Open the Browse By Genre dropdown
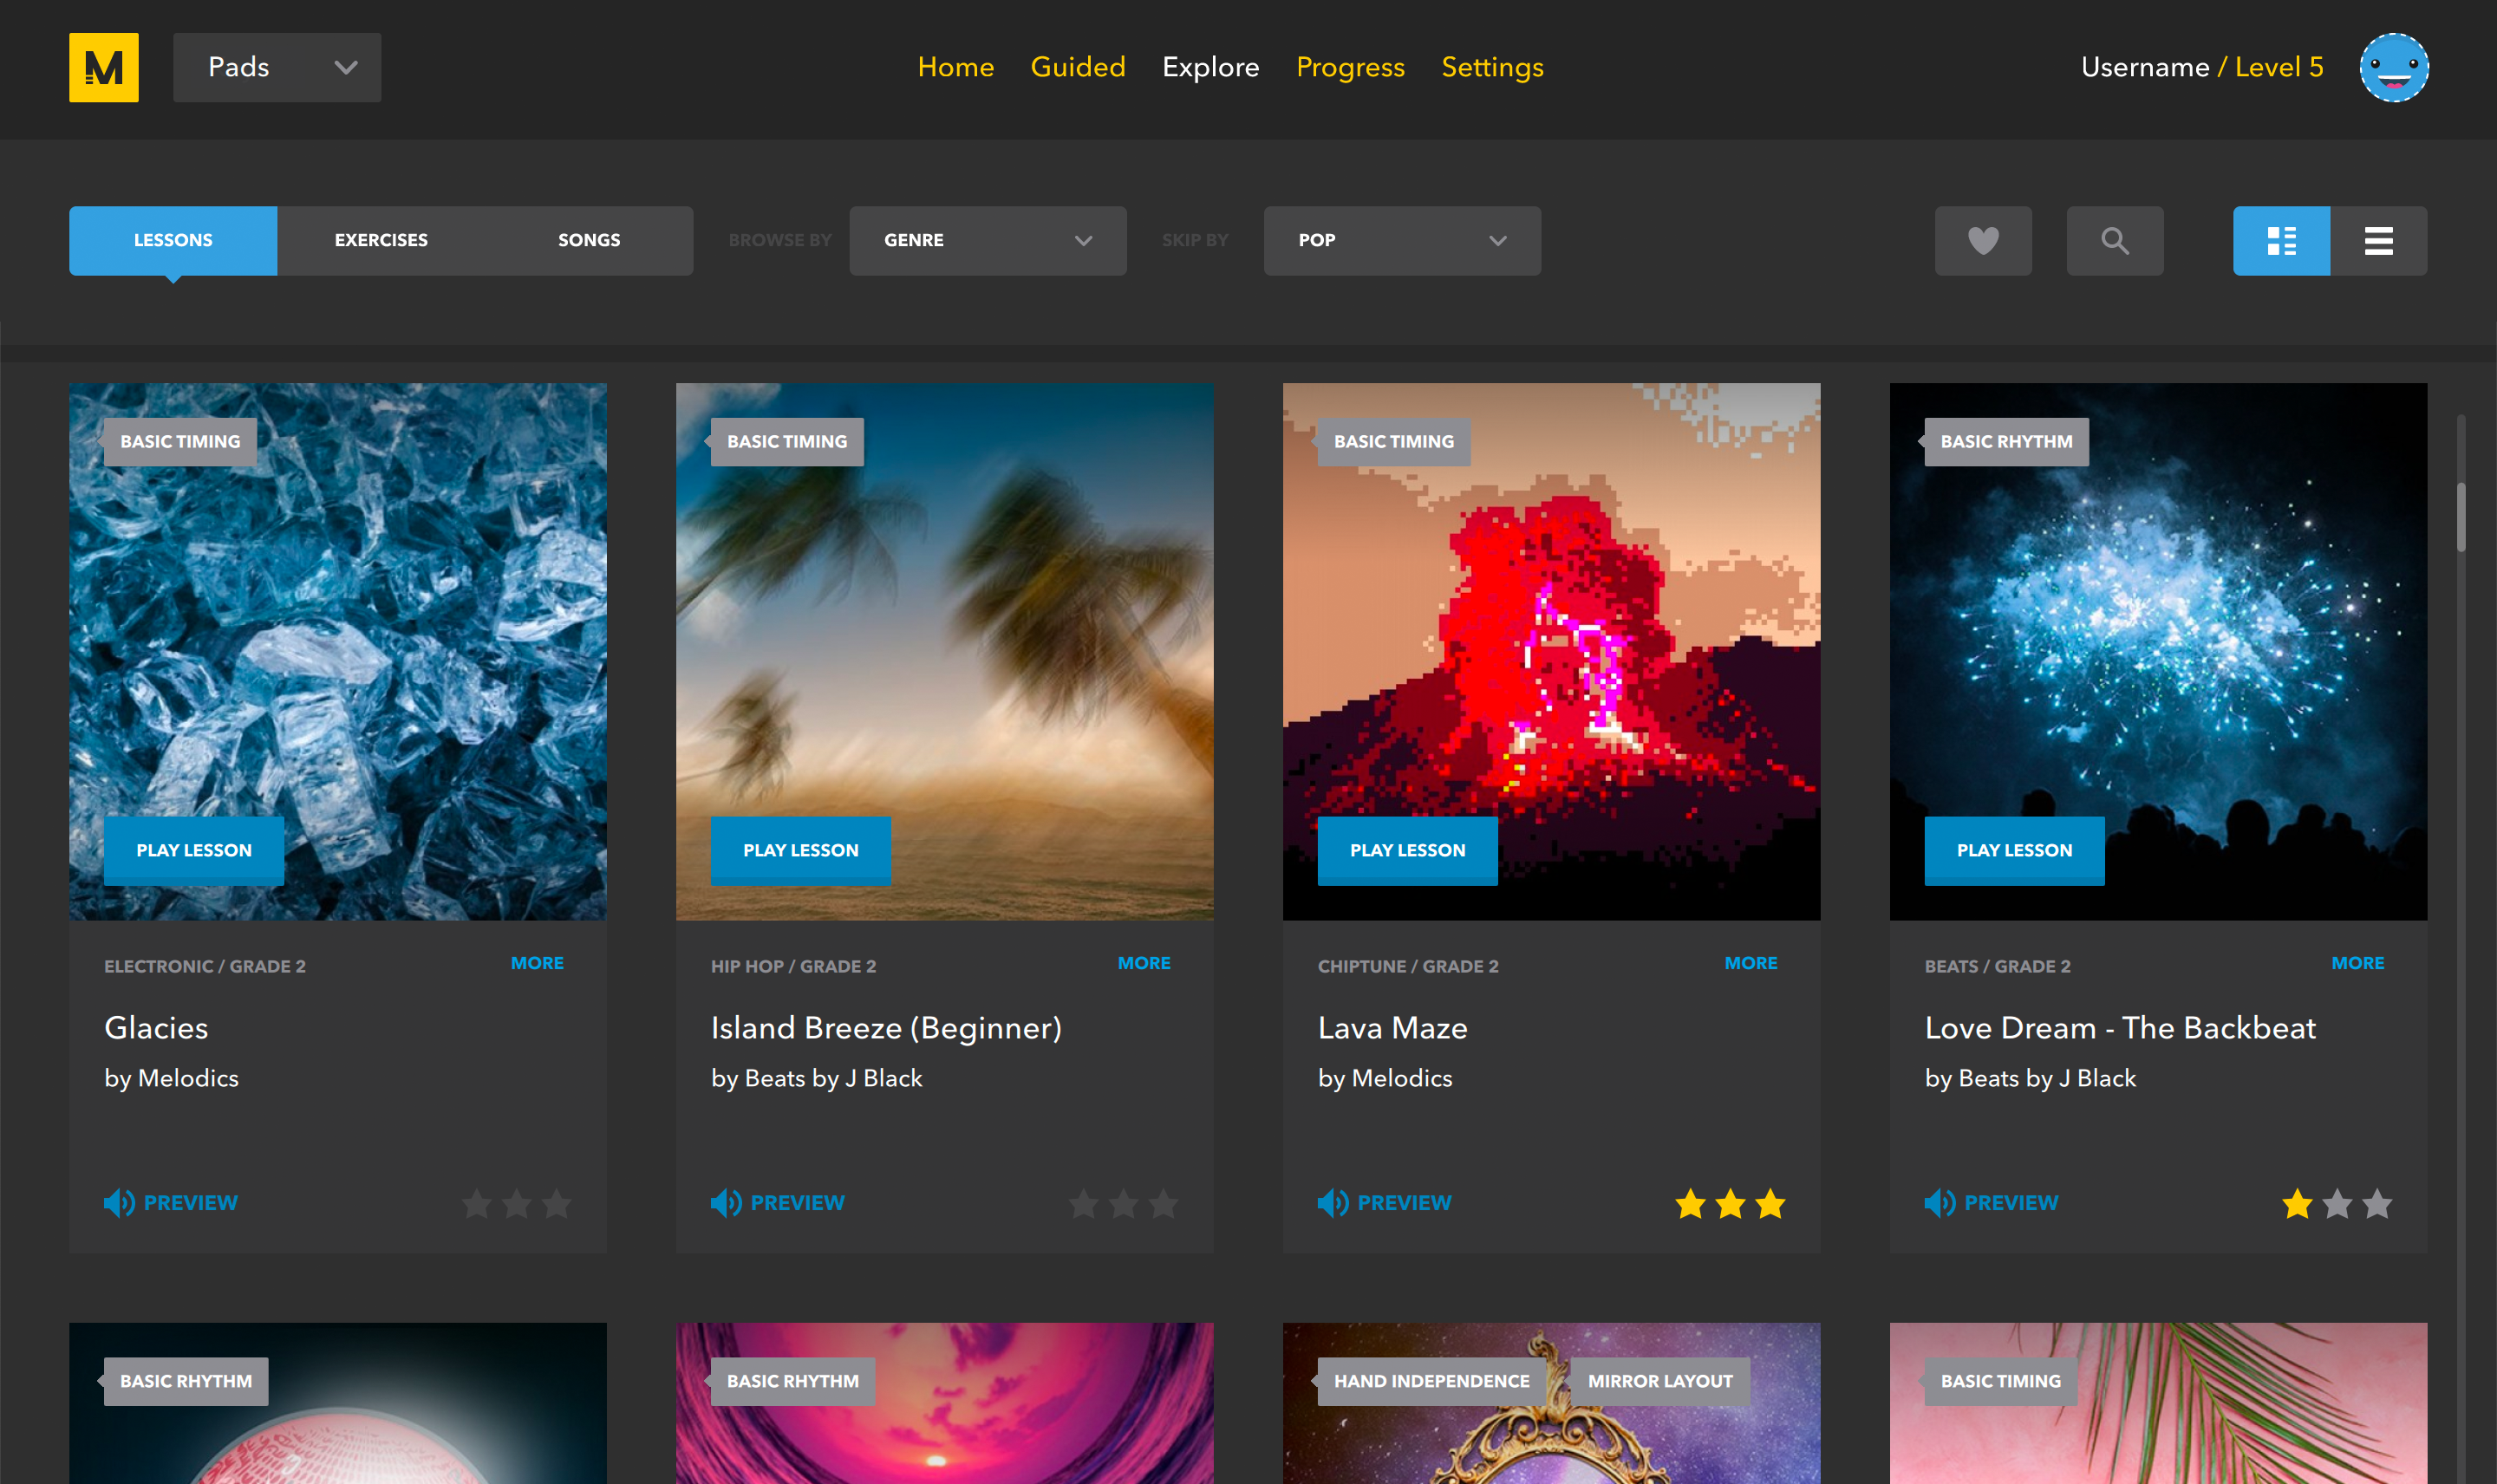Viewport: 2497px width, 1484px height. tap(987, 240)
